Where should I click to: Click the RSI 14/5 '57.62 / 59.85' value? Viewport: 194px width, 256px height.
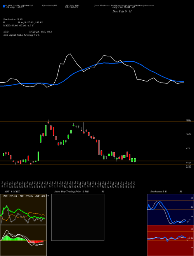(34, 22)
